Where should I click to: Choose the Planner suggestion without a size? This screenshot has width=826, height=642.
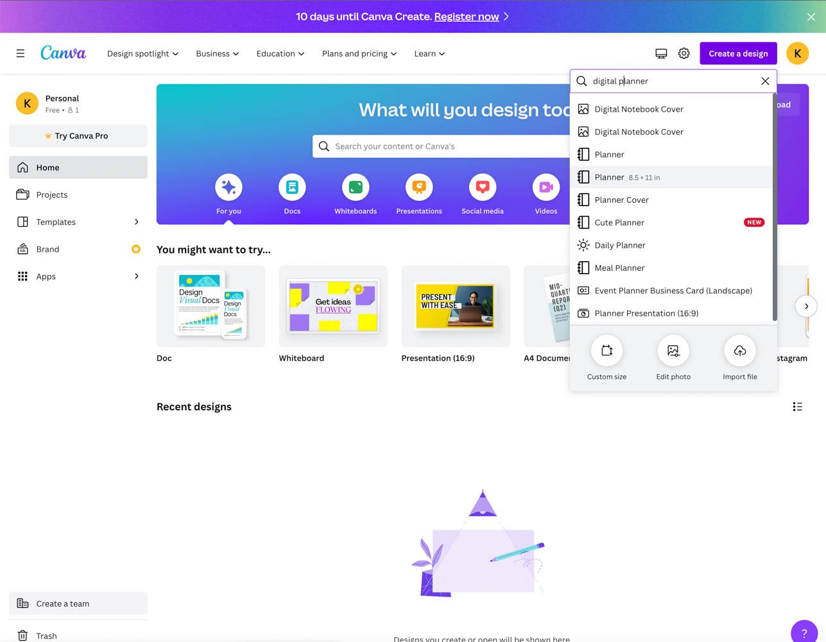coord(671,154)
